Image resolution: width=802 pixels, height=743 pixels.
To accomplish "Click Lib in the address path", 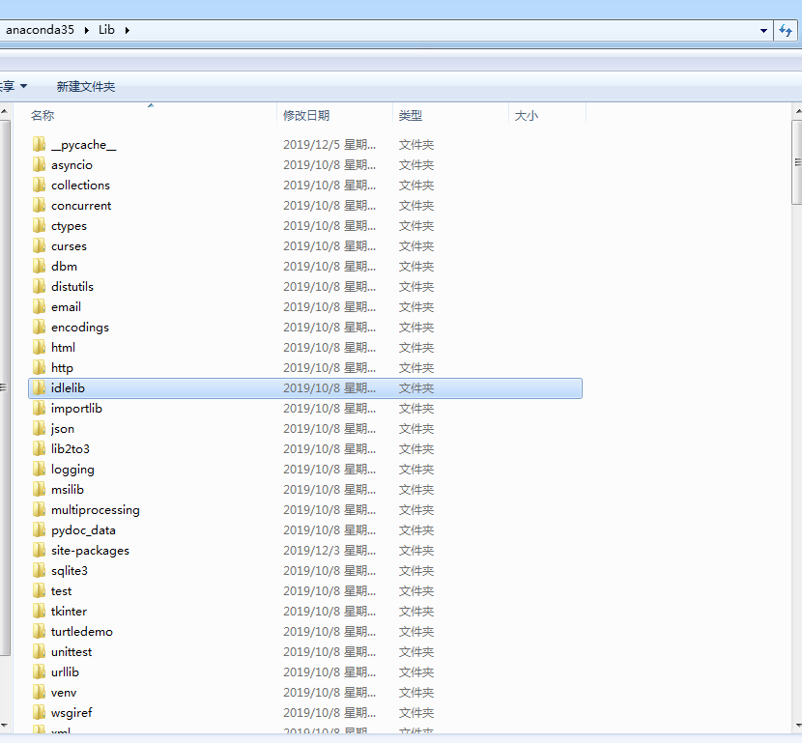I will click(106, 30).
